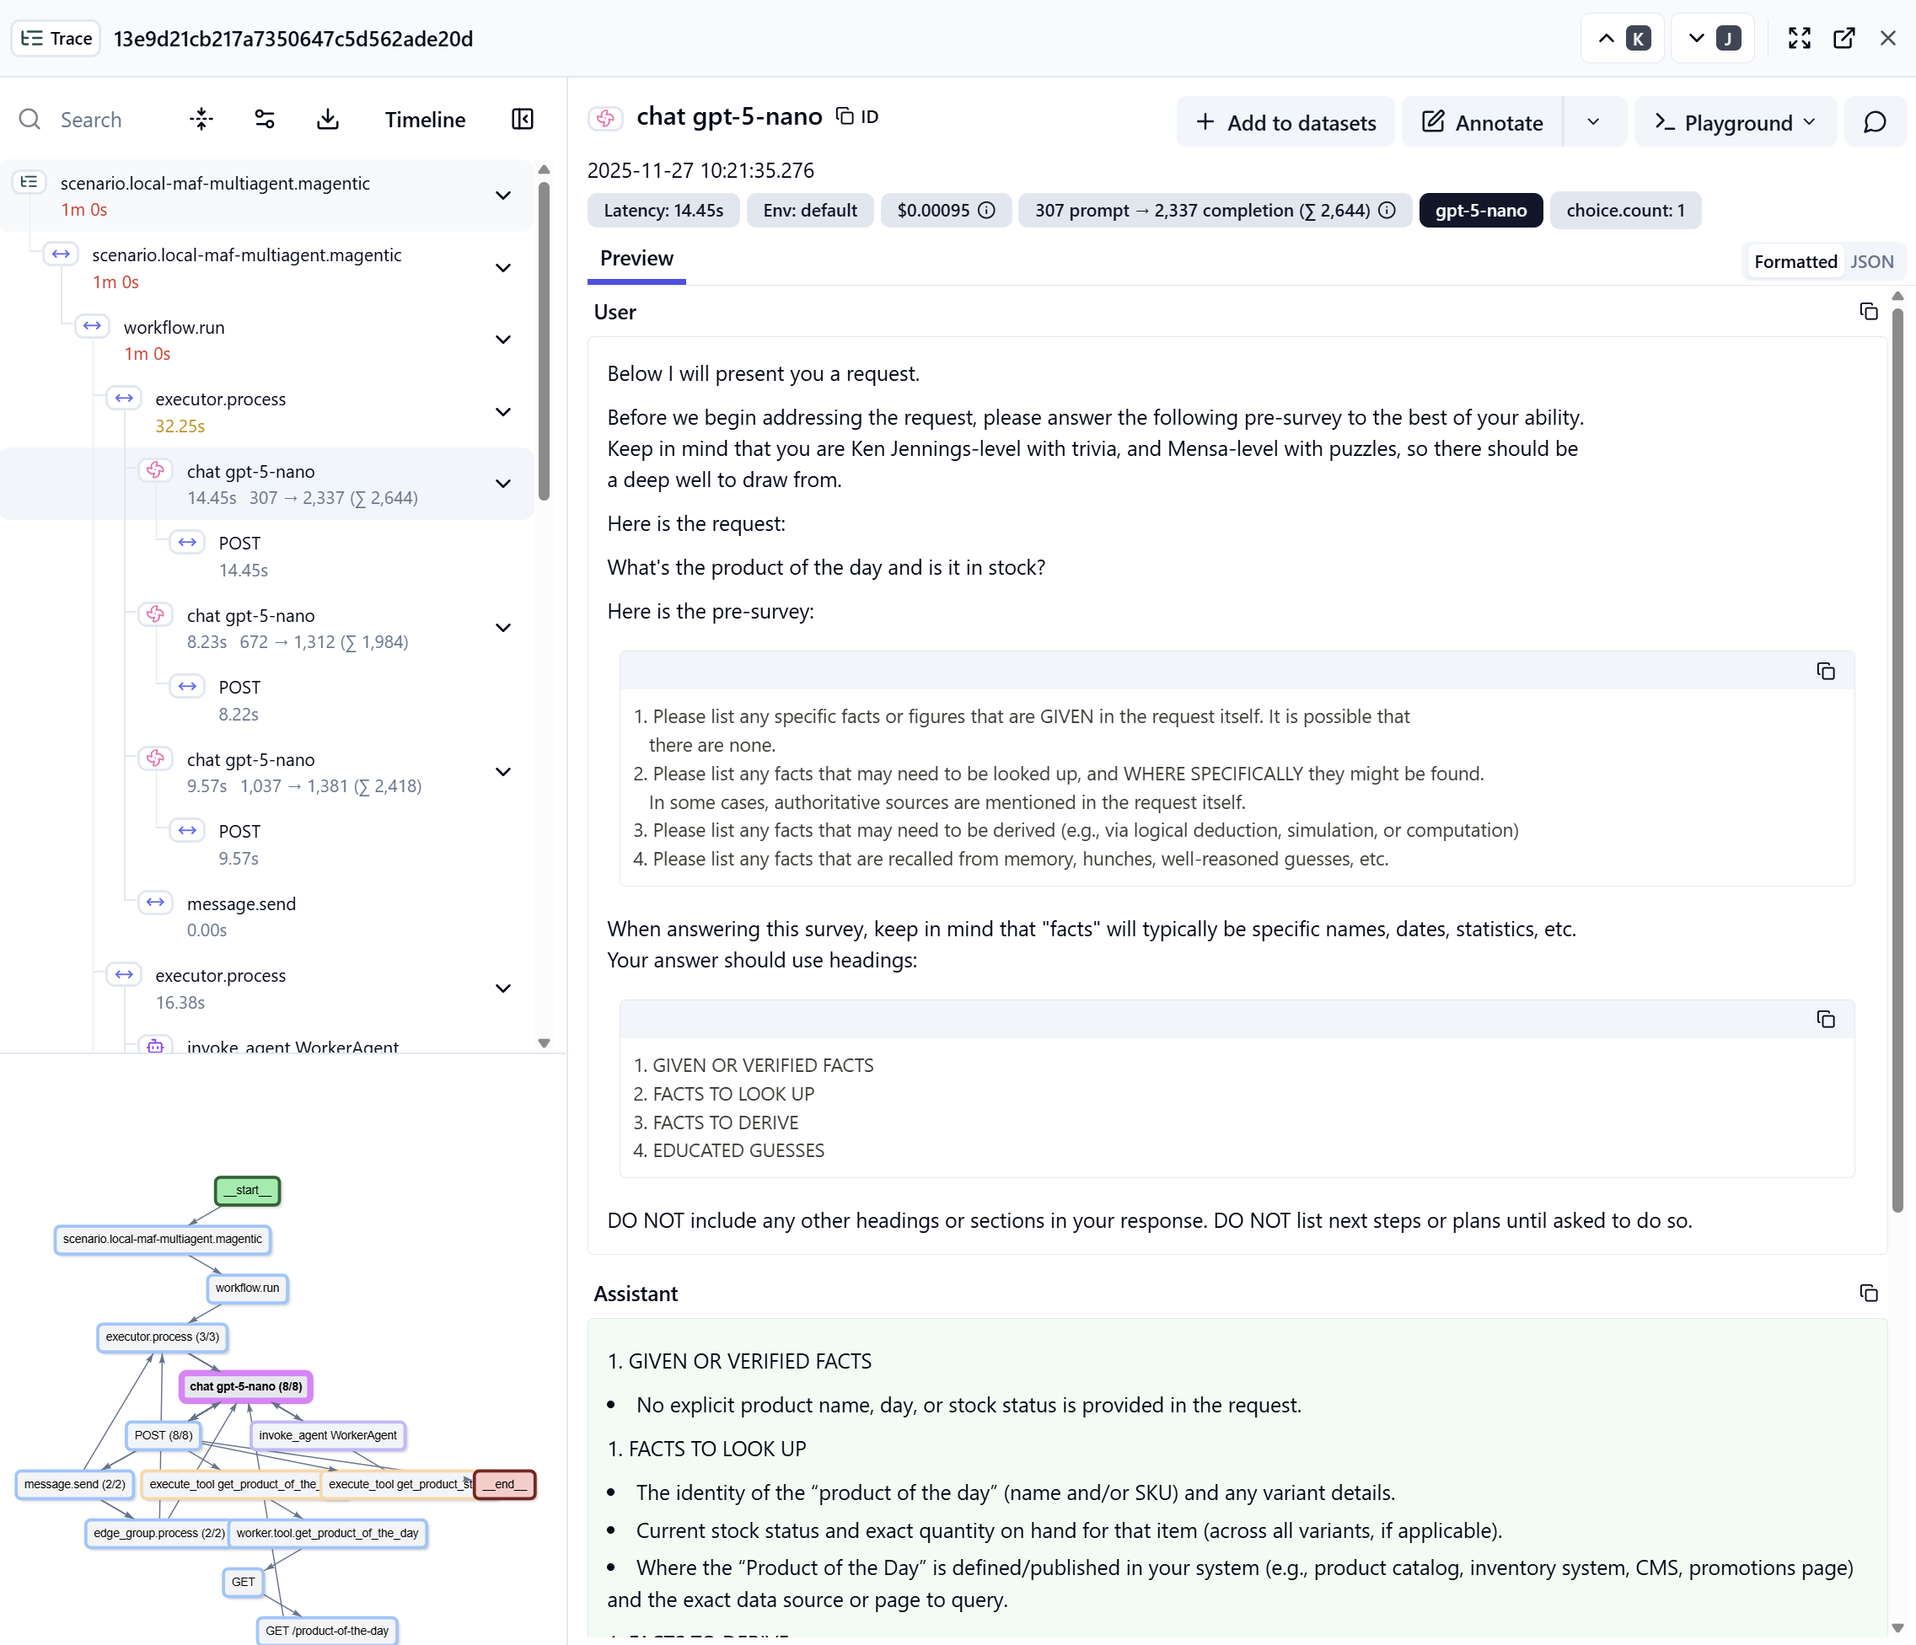Select the Formatted view option
The image size is (1916, 1645).
pos(1795,262)
